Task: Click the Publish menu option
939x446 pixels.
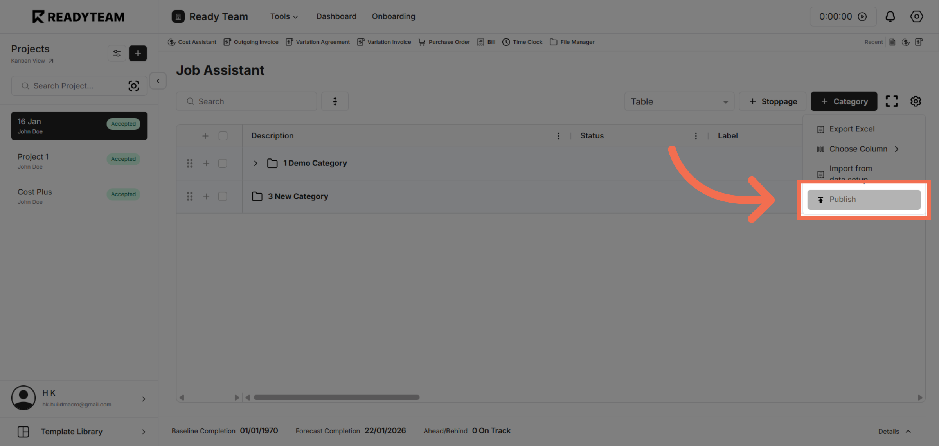Action: click(x=864, y=199)
